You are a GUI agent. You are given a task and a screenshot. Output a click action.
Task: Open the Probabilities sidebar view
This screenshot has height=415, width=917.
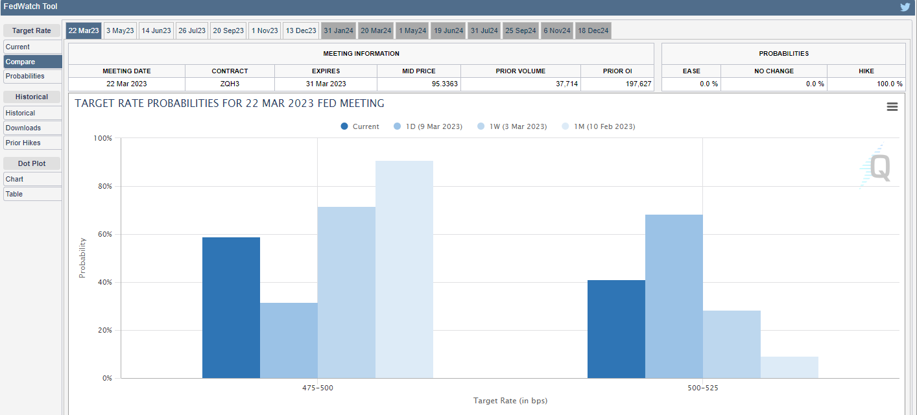tap(32, 76)
